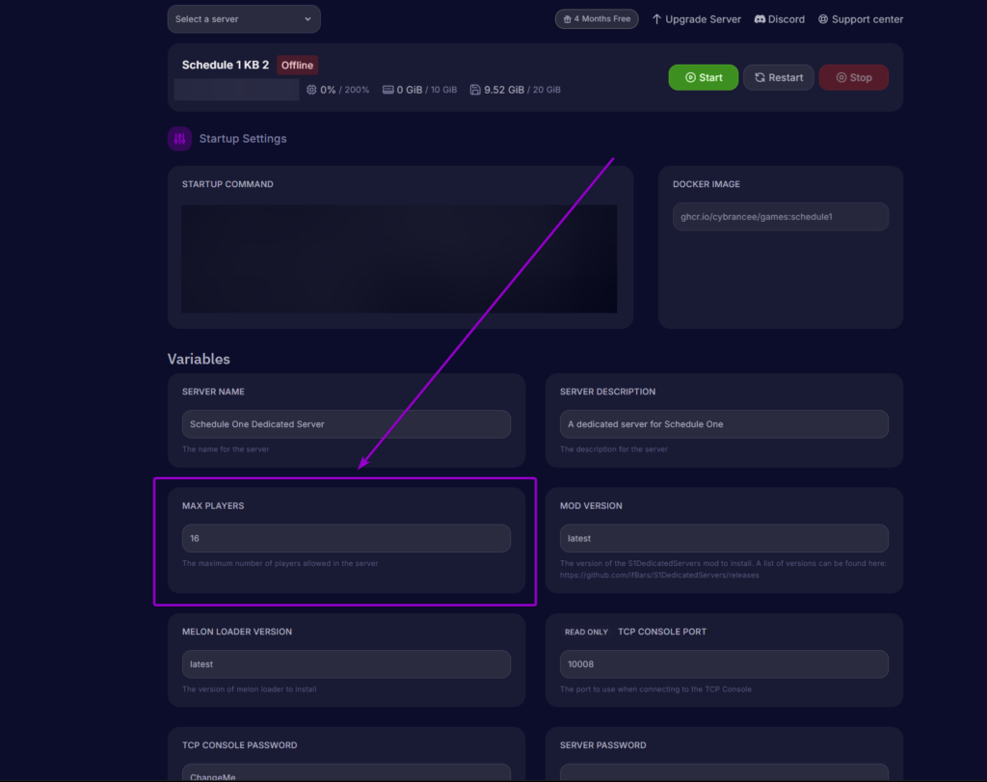Click the 4 Months Free badge
Viewport: 987px width, 782px height.
point(596,19)
